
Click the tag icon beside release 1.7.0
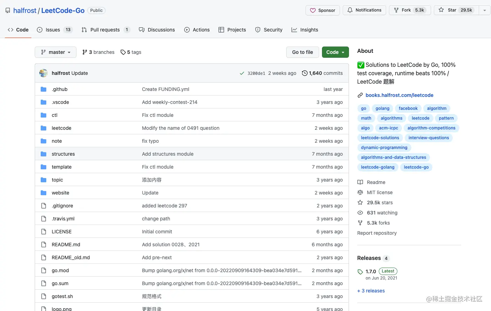tap(360, 272)
